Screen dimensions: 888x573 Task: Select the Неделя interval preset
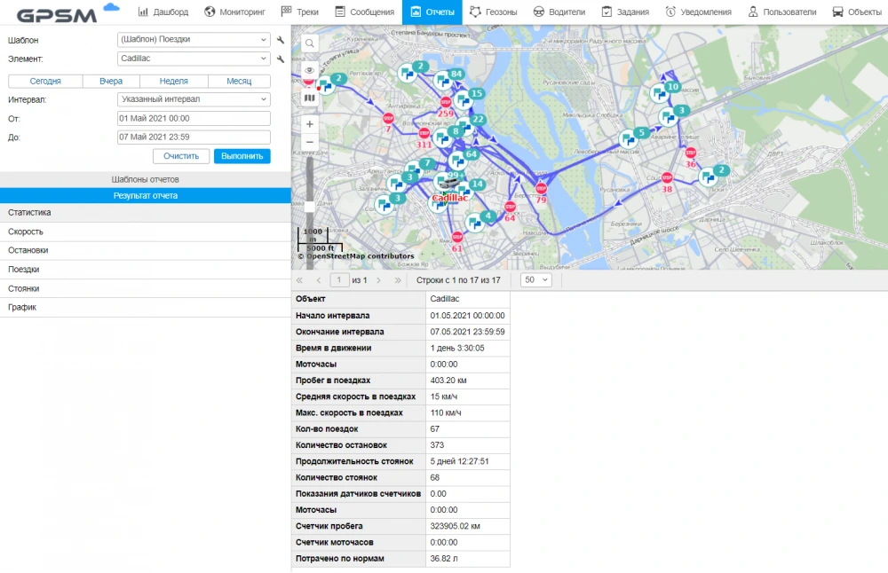click(x=173, y=81)
